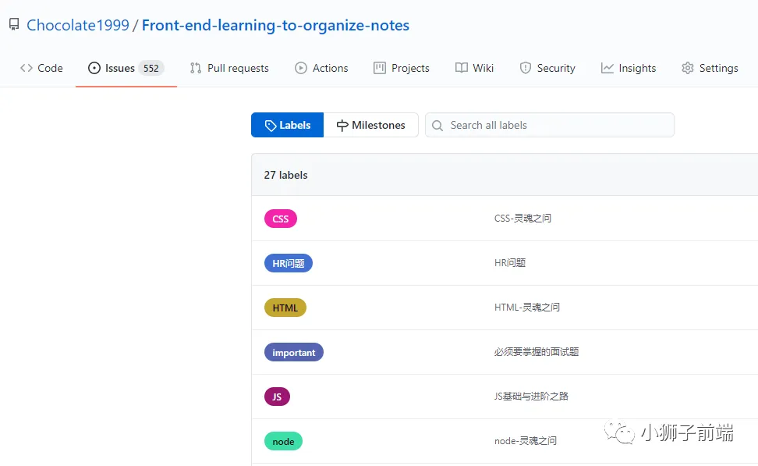Open Front-end-learning-to-organize-notes repository link
The height and width of the screenshot is (466, 758).
click(275, 25)
